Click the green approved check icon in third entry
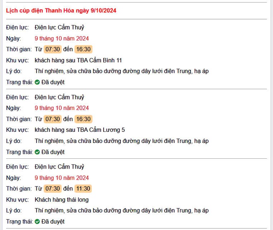Screen dimensions: 273x230 37,221
